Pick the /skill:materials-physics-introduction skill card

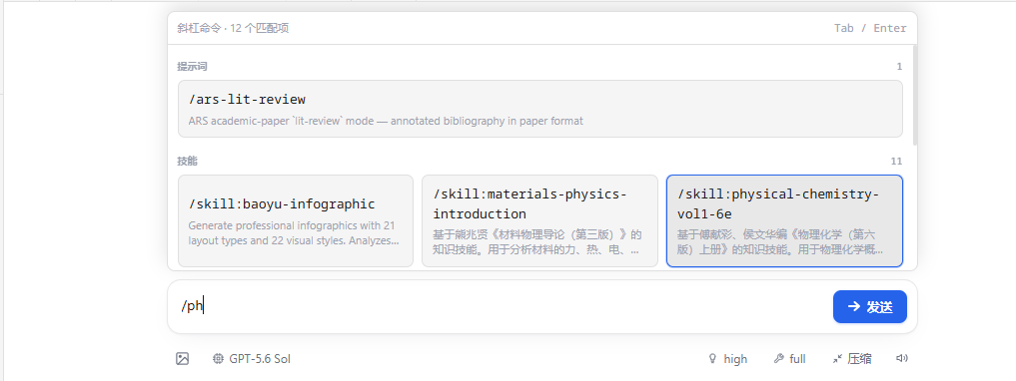click(x=539, y=220)
